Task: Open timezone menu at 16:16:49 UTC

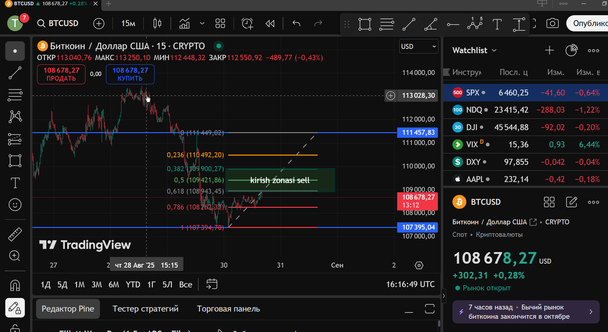Action: point(410,284)
